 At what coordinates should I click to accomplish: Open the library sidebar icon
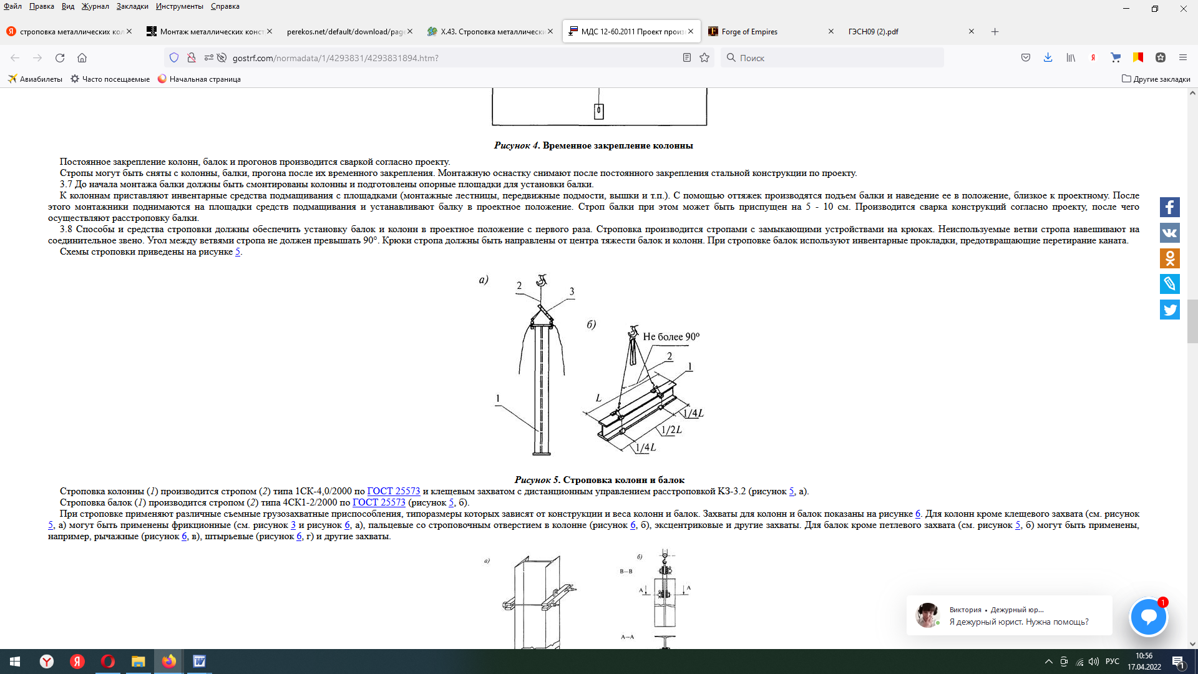click(x=1071, y=57)
